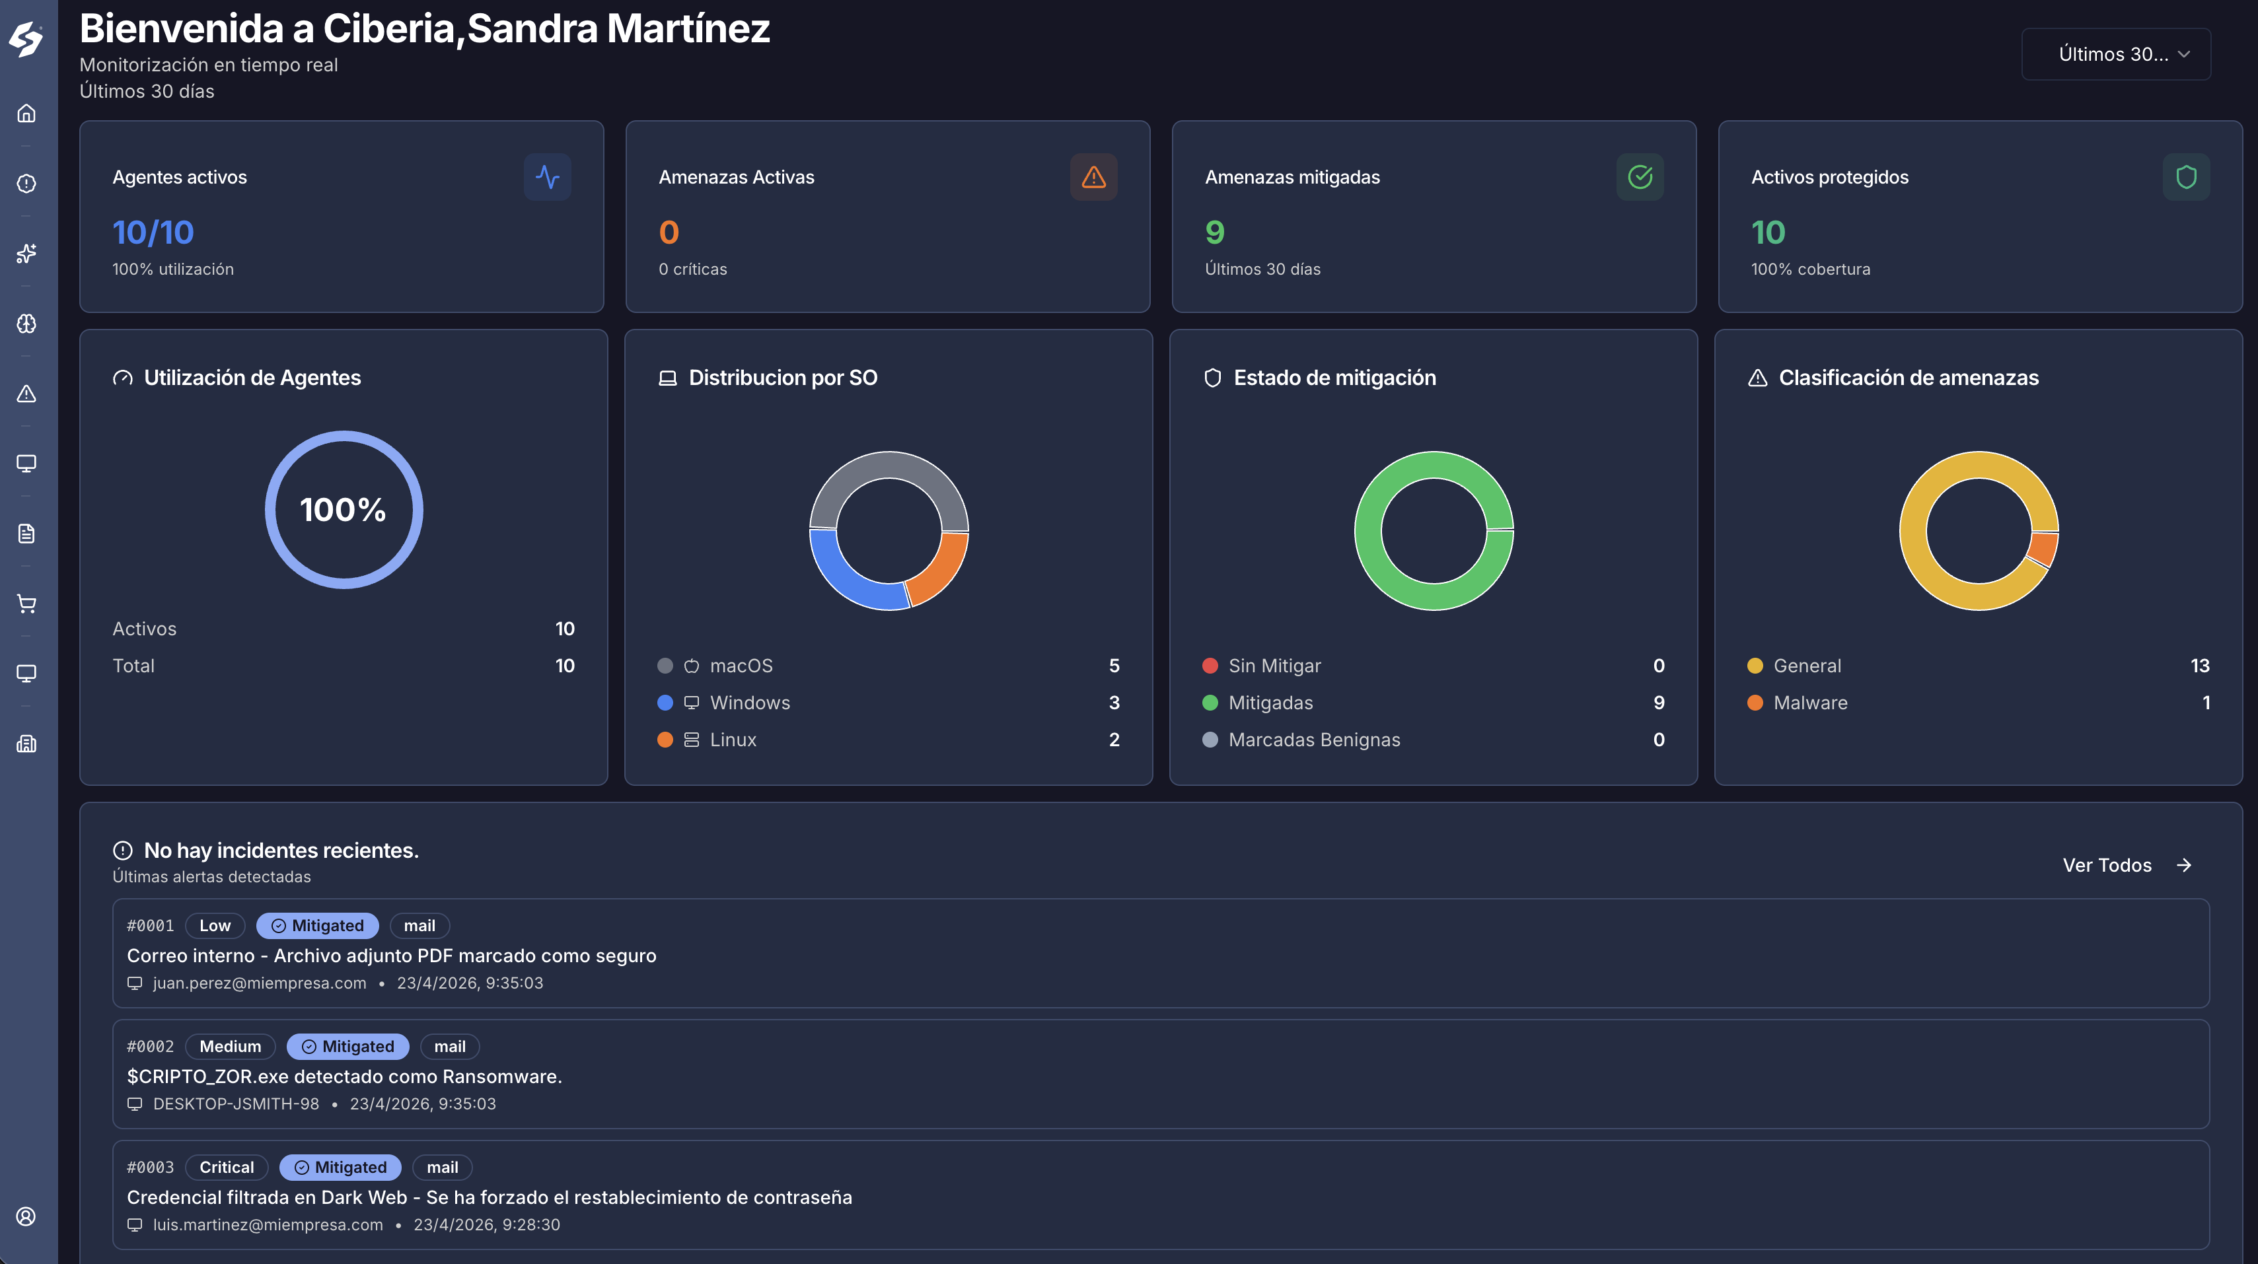
Task: Open the reports document icon in the sidebar
Action: (x=26, y=534)
